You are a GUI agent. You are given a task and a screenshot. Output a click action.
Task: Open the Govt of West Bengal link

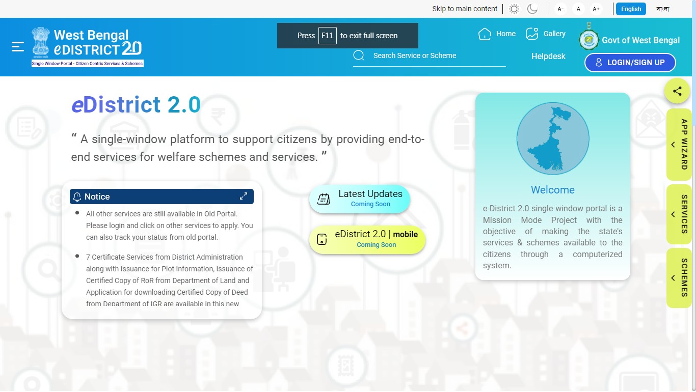click(x=641, y=40)
